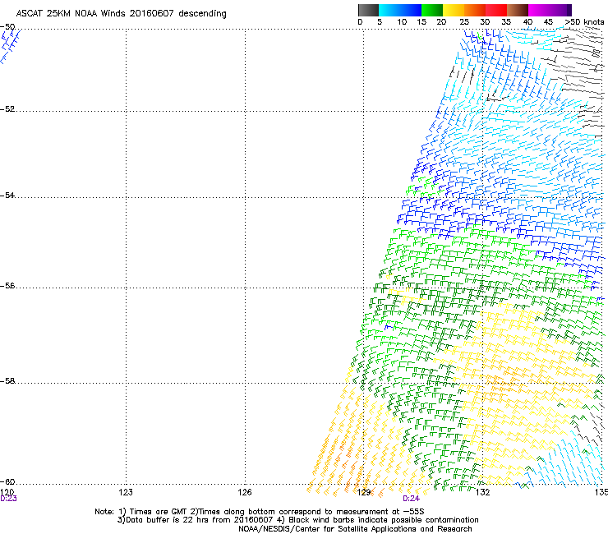Click the 126 longitude axis label
Screen dimensions: 608x534
tap(245, 492)
